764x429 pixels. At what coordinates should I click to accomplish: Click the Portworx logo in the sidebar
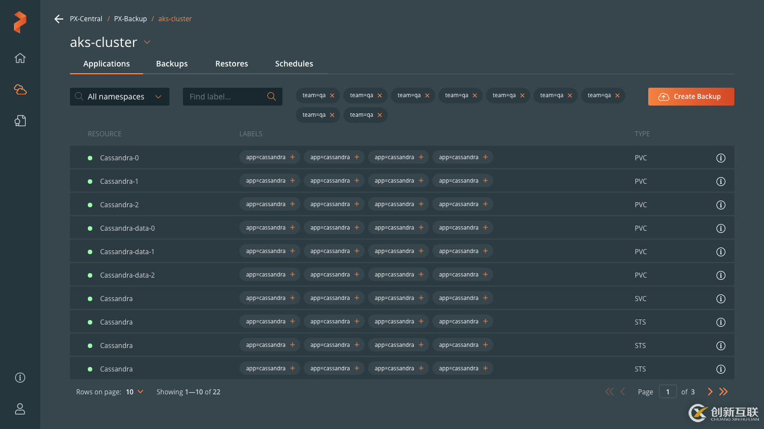pos(20,22)
